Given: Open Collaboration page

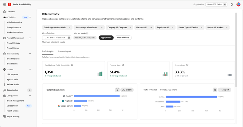Looking at the screenshot, I should tap(12, 106).
